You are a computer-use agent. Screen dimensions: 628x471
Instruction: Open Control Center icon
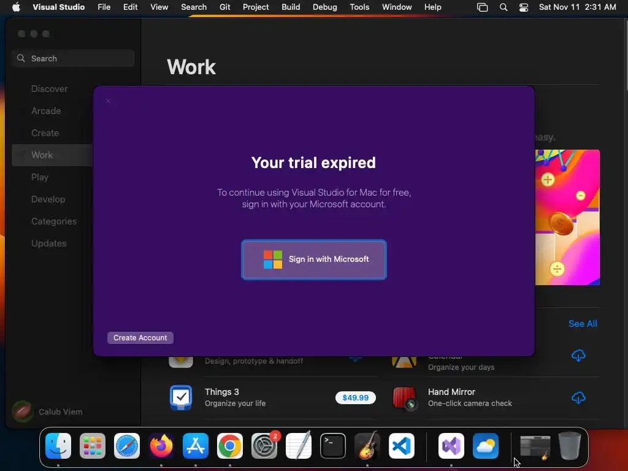tap(524, 7)
